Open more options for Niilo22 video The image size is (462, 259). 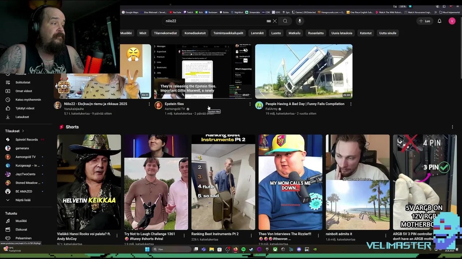tap(149, 104)
